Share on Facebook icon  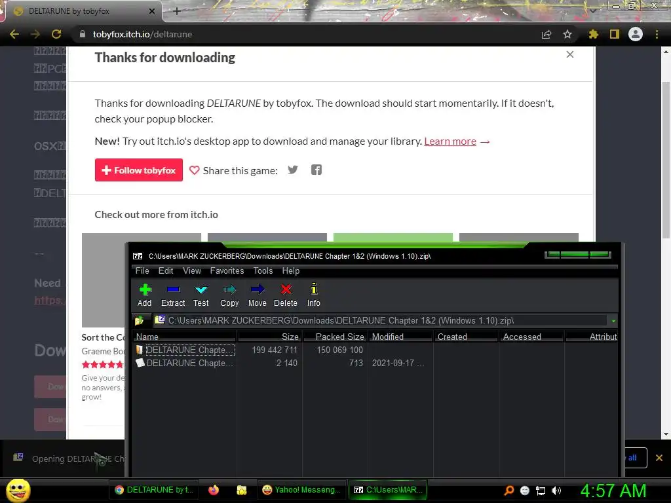316,170
